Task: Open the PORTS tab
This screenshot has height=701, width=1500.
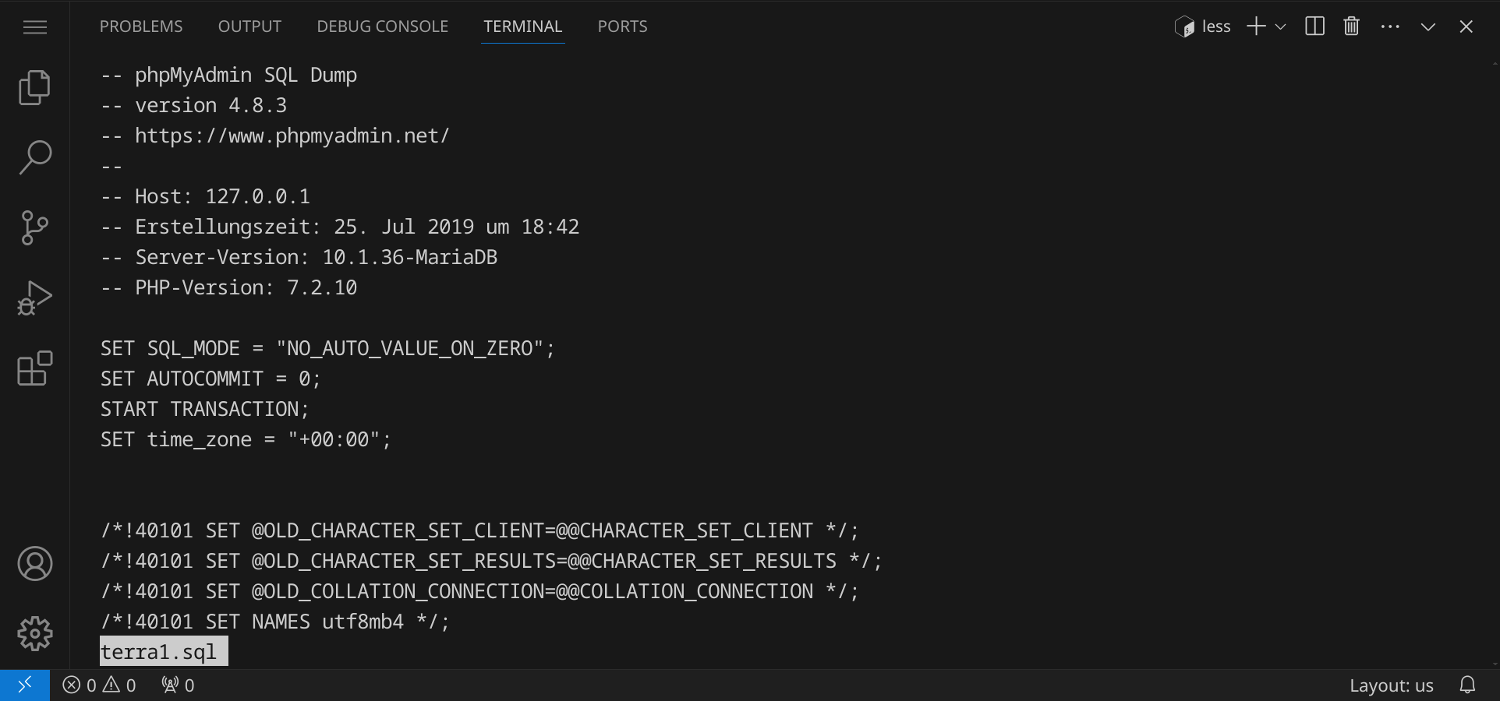Action: point(622,26)
